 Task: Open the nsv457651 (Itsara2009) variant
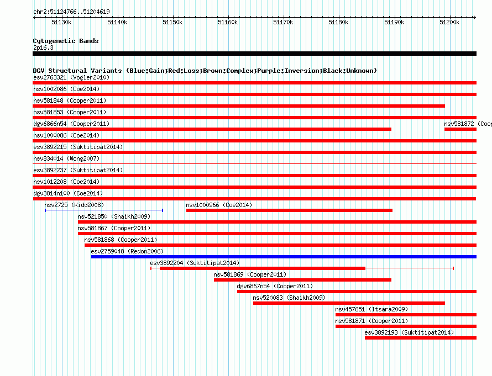click(406, 315)
